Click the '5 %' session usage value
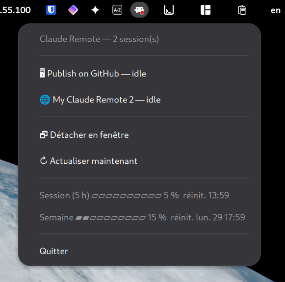Screen dimensions: 285x282 point(171,195)
